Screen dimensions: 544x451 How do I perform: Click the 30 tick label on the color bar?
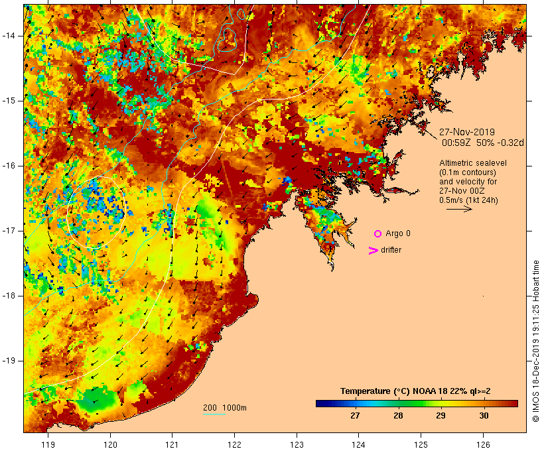(x=484, y=416)
